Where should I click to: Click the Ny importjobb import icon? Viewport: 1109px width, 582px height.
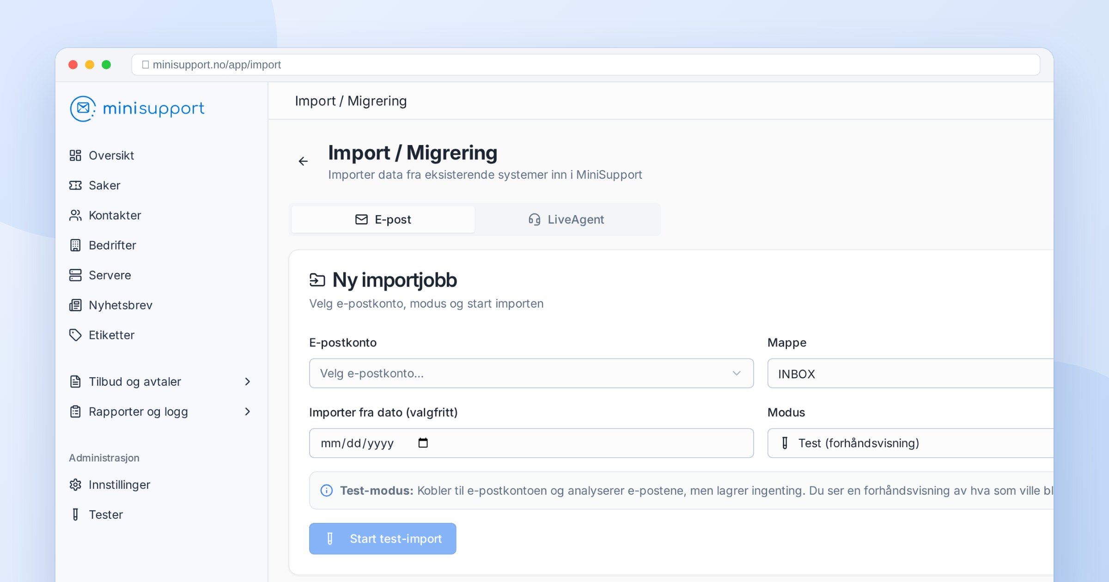(x=317, y=280)
